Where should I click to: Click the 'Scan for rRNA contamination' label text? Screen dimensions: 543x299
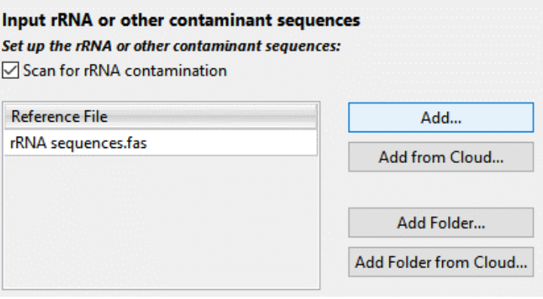125,71
